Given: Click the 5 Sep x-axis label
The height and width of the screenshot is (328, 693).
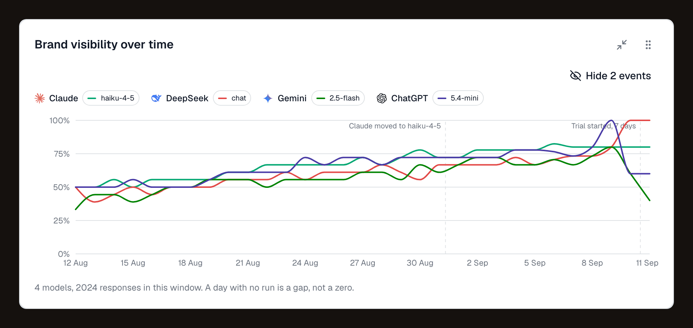Looking at the screenshot, I should 535,263.
